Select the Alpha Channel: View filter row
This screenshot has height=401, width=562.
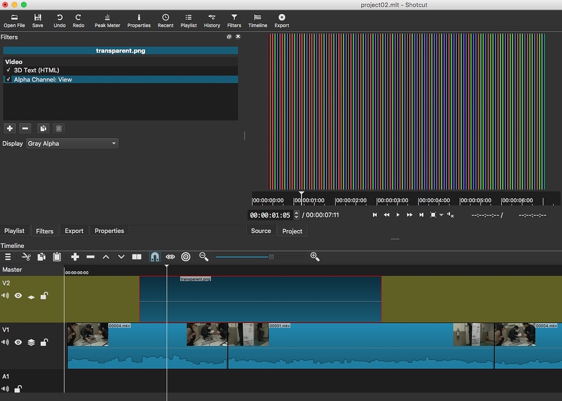point(121,80)
